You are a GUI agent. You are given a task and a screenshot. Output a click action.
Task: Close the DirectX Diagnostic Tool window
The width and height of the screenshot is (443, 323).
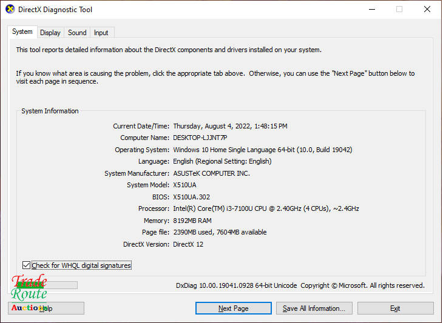(x=427, y=10)
